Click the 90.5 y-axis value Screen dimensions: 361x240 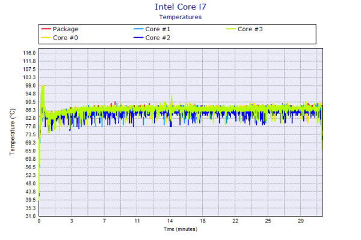(x=31, y=102)
